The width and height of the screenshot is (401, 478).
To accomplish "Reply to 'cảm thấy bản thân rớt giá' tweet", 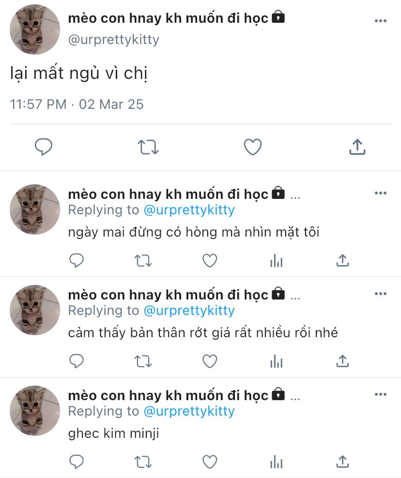I will pos(77,361).
